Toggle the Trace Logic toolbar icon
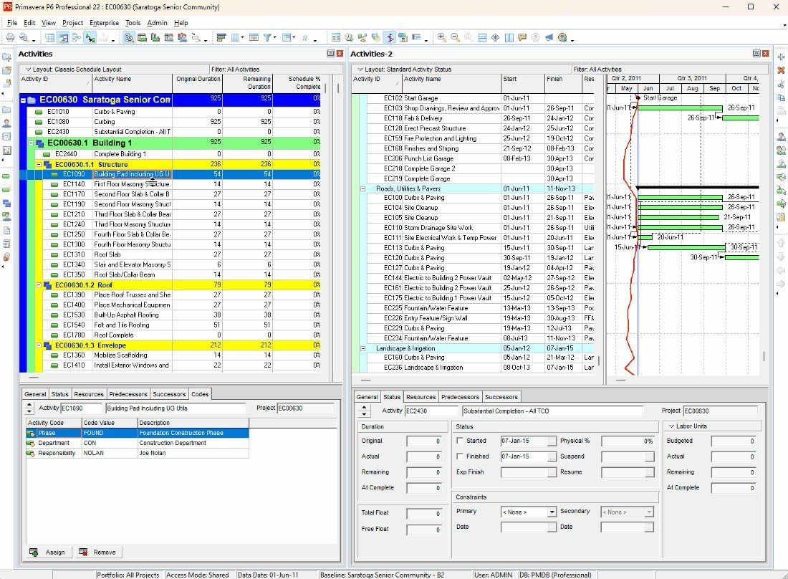Image resolution: width=788 pixels, height=579 pixels. point(90,38)
